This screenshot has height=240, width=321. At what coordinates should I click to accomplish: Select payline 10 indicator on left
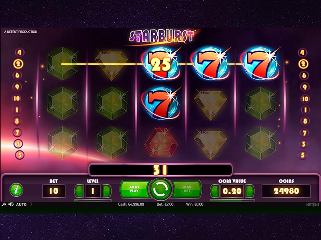17,98
